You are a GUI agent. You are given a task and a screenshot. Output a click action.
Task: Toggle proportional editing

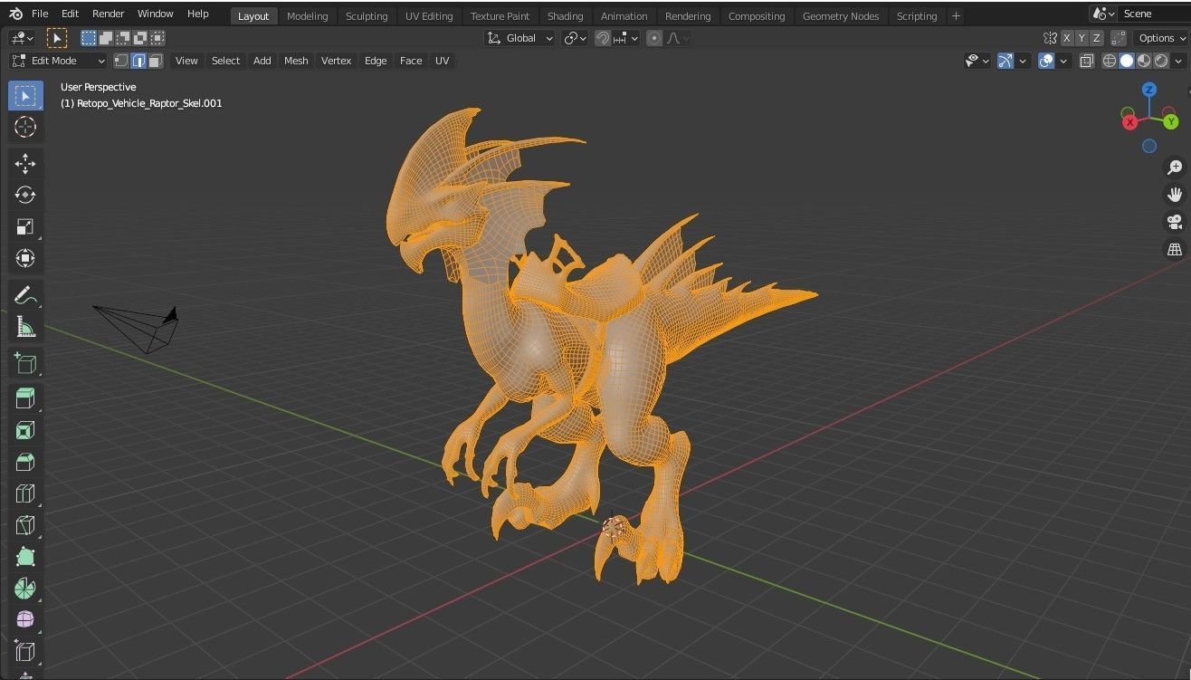tap(653, 38)
